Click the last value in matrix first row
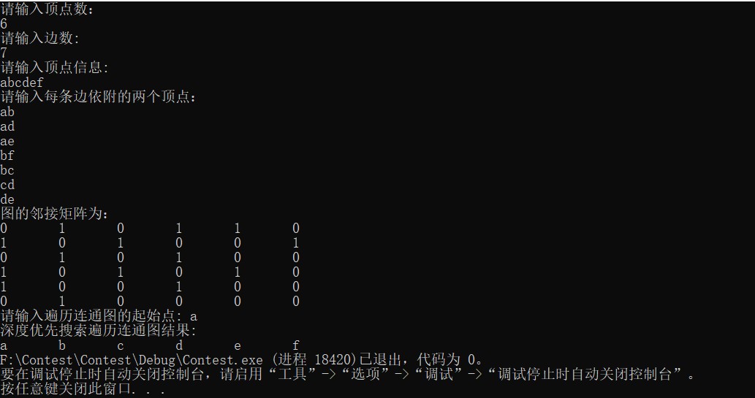 (x=296, y=228)
